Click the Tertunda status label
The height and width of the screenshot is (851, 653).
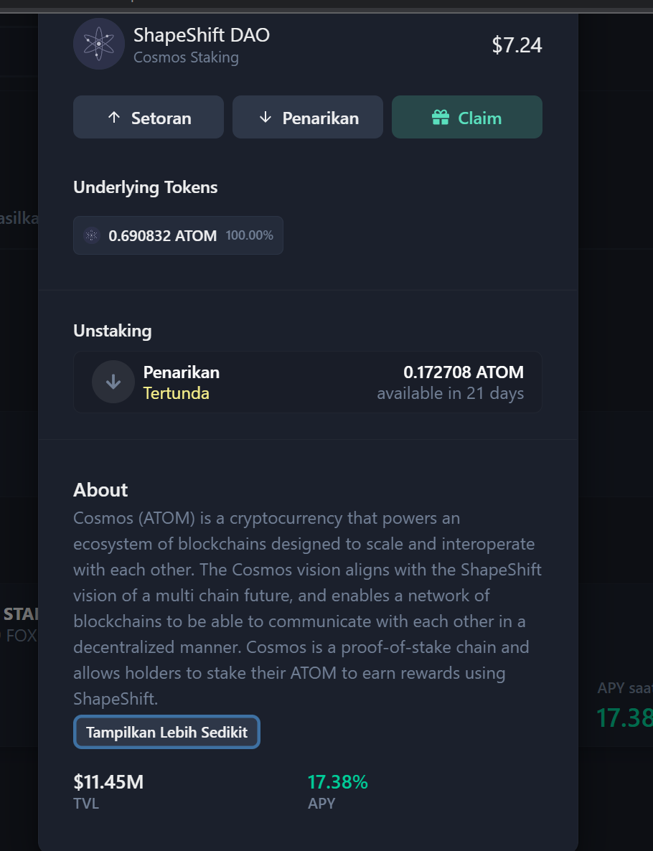pyautogui.click(x=177, y=393)
